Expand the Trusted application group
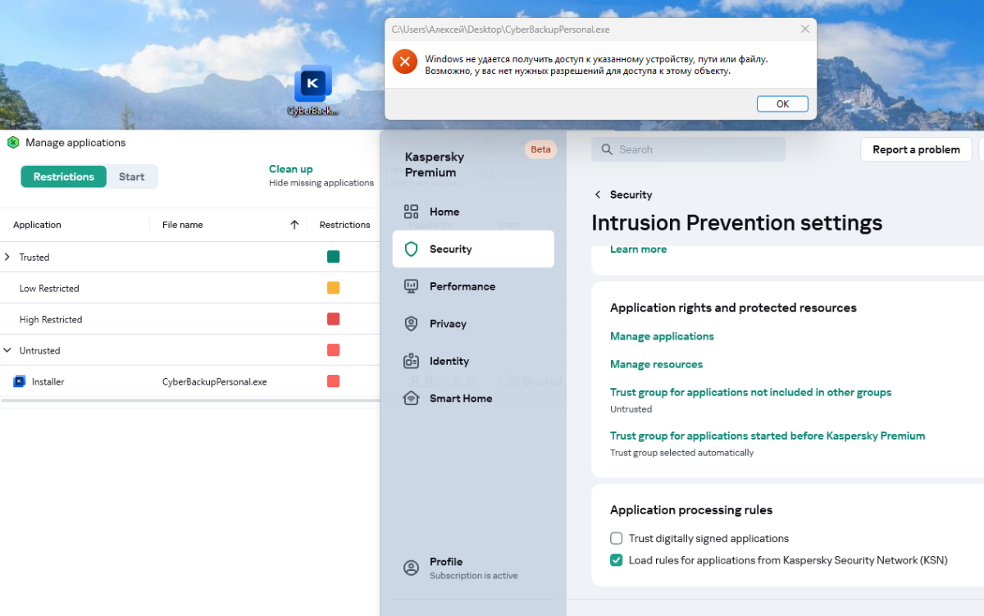 pos(7,257)
